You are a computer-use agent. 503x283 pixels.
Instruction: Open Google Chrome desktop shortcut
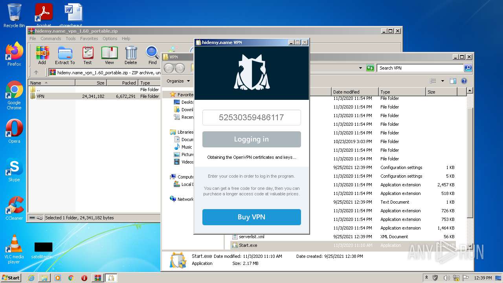pyautogui.click(x=14, y=96)
